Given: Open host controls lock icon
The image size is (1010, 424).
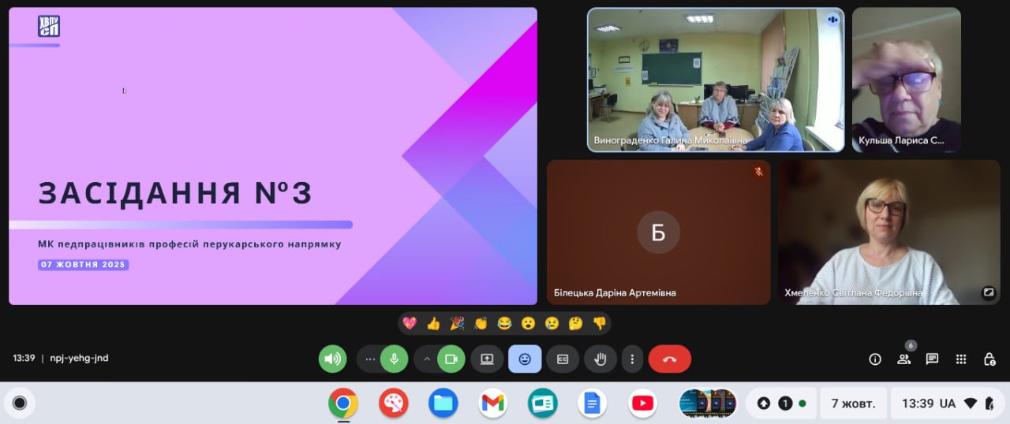Looking at the screenshot, I should 989,359.
